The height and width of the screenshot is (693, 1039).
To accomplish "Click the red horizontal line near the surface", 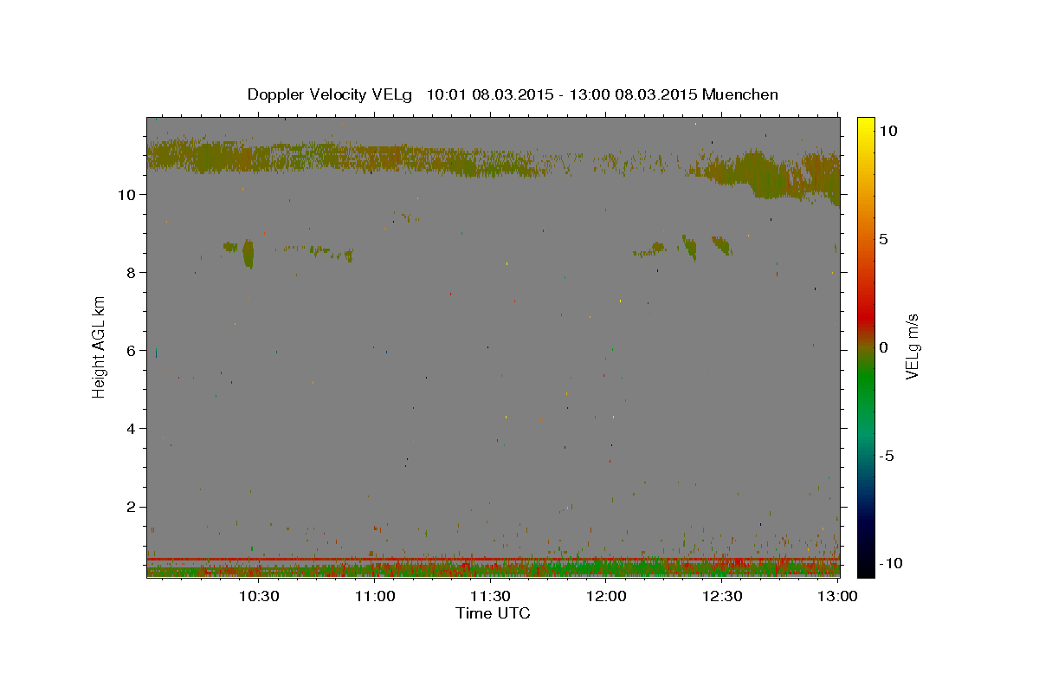I will click(493, 560).
